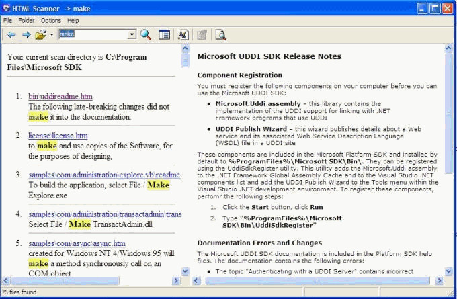This screenshot has width=457, height=299.
Task: Click the 'C:\Program Files\Microsoft SDK' directory text
Action: click(77, 62)
